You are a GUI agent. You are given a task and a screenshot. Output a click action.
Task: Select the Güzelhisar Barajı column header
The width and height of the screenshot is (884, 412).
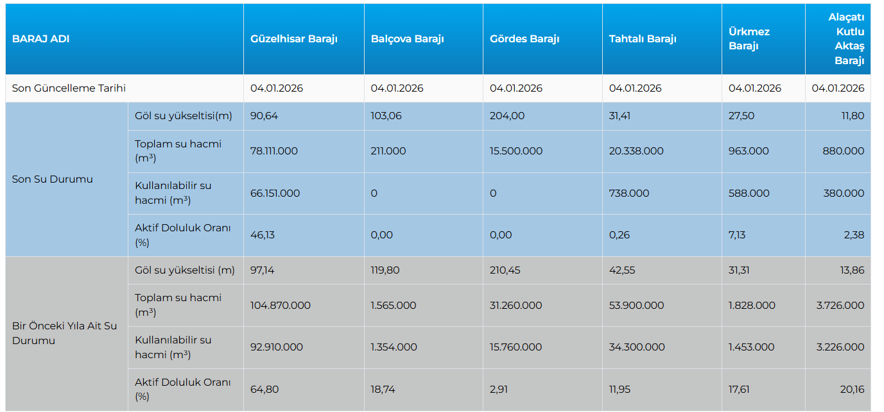(294, 38)
